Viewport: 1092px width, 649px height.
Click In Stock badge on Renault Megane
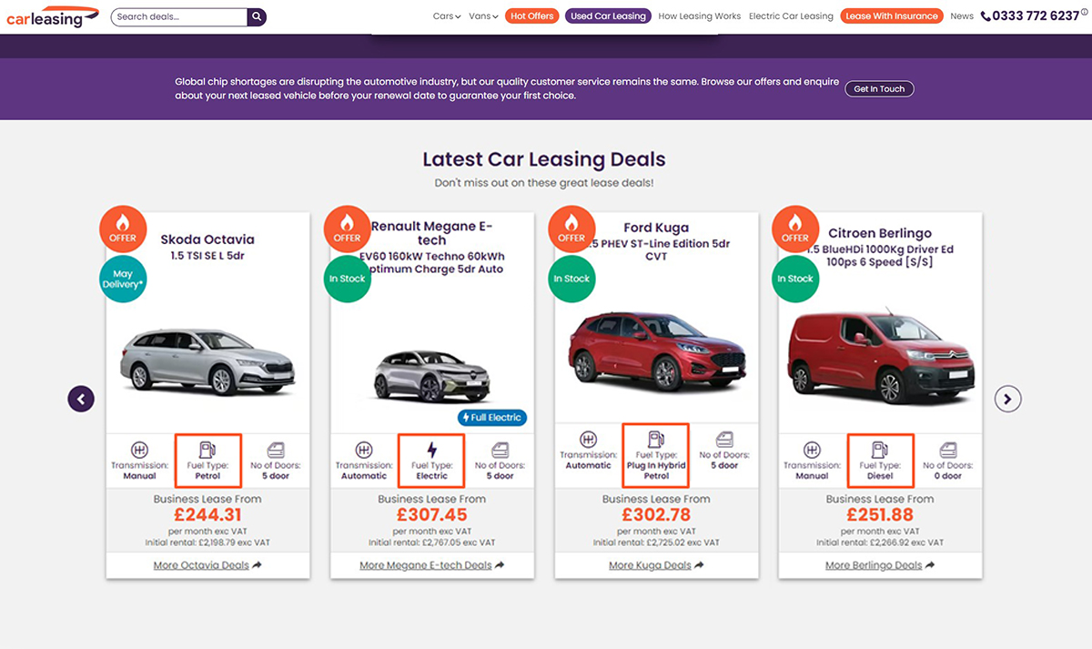click(347, 279)
